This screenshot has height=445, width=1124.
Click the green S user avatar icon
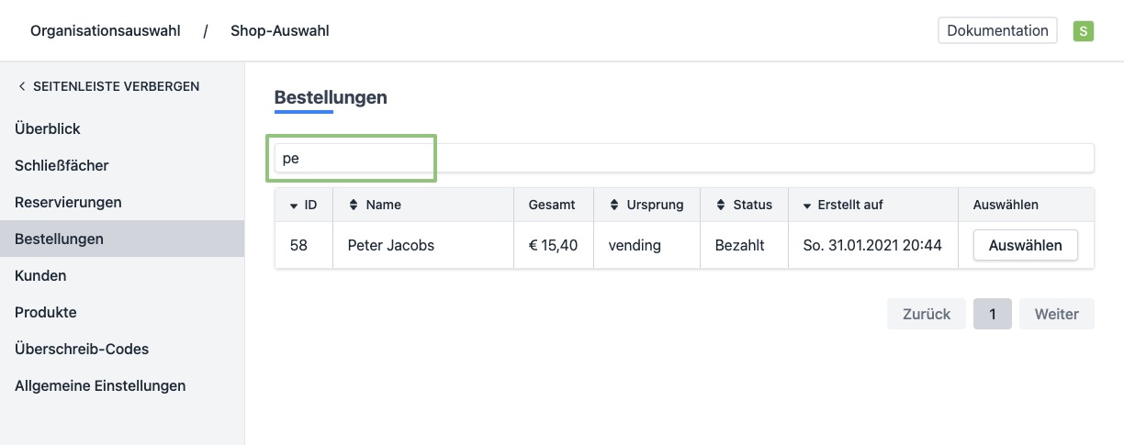[x=1084, y=31]
